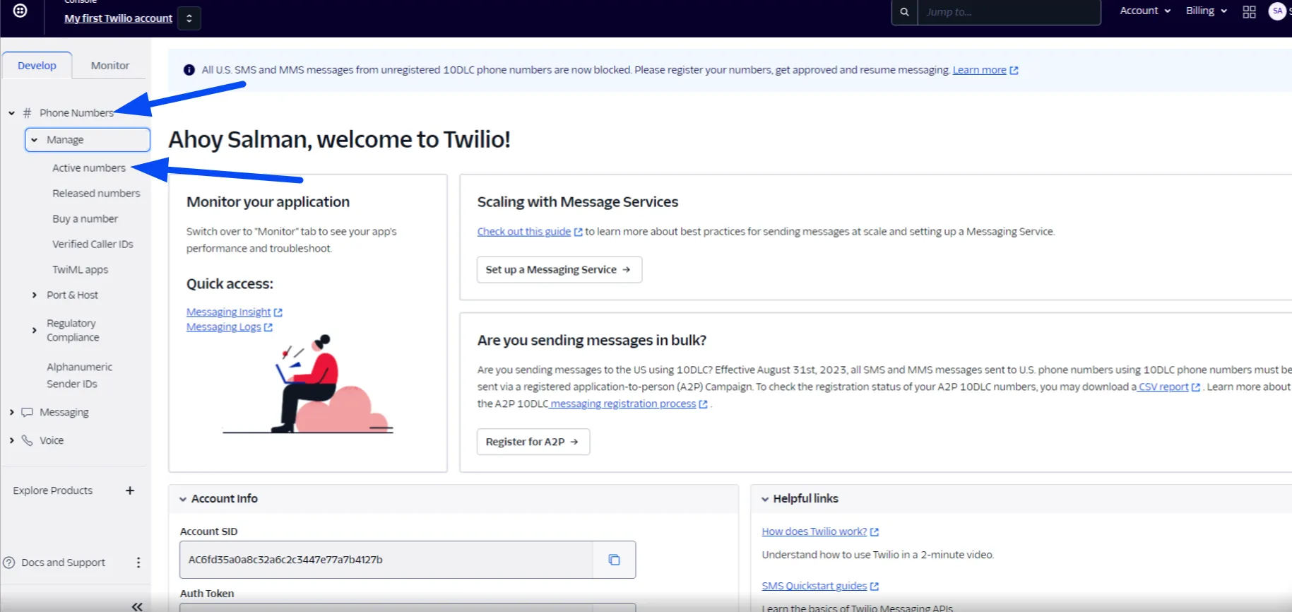
Task: Expand Regulatory Compliance section
Action: click(x=34, y=330)
